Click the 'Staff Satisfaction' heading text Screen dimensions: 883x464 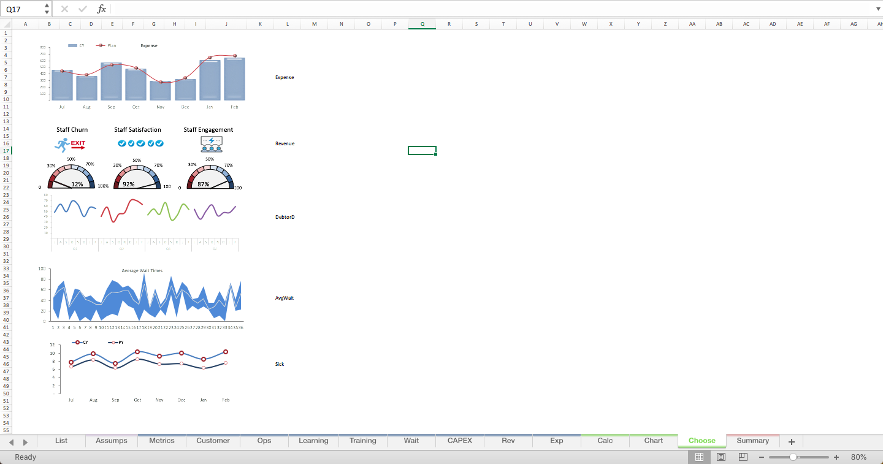point(137,129)
